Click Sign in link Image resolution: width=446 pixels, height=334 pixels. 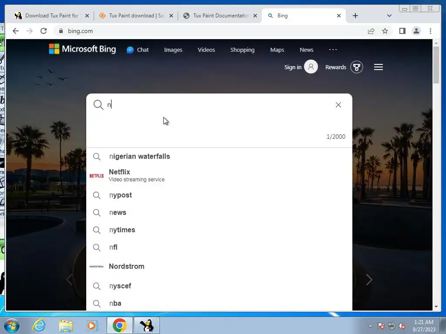point(293,67)
